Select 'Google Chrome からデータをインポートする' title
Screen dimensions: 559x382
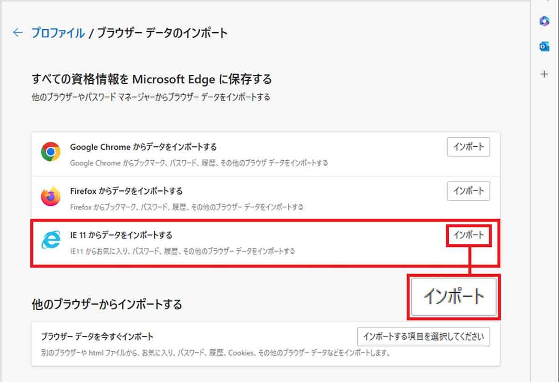[x=143, y=147]
